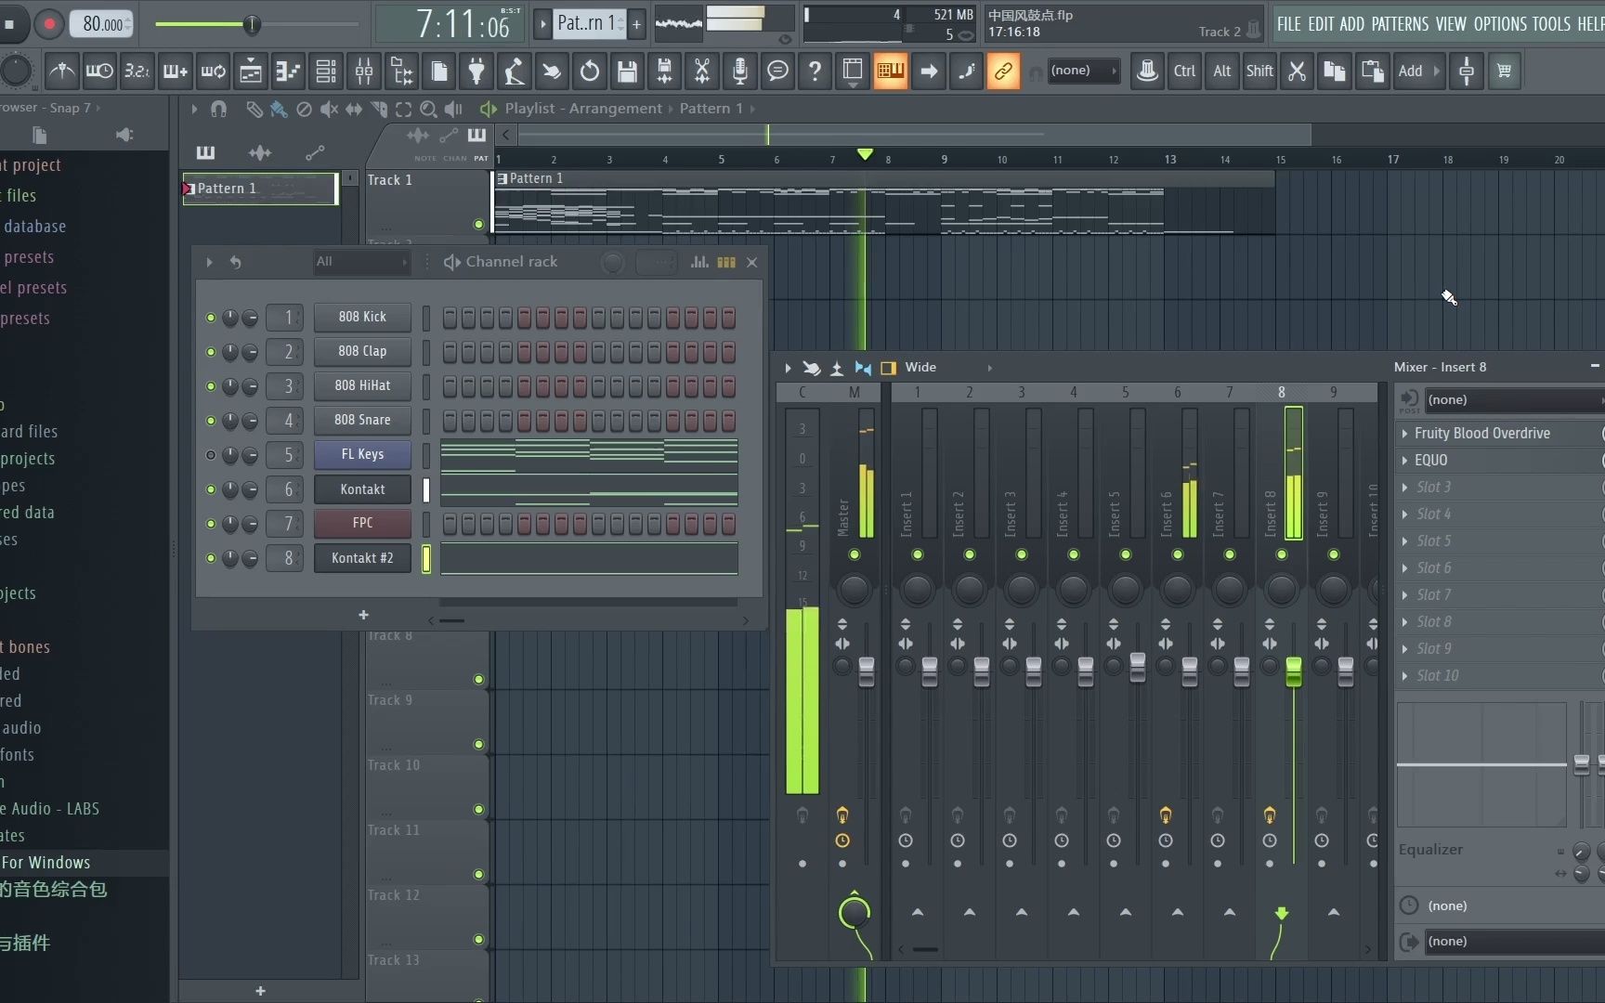The height and width of the screenshot is (1003, 1605).
Task: Click the scissors cut icon
Action: (x=1297, y=71)
